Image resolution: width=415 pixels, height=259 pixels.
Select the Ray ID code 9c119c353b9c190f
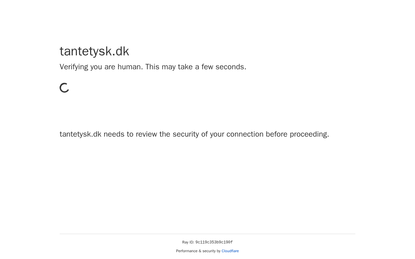click(214, 242)
